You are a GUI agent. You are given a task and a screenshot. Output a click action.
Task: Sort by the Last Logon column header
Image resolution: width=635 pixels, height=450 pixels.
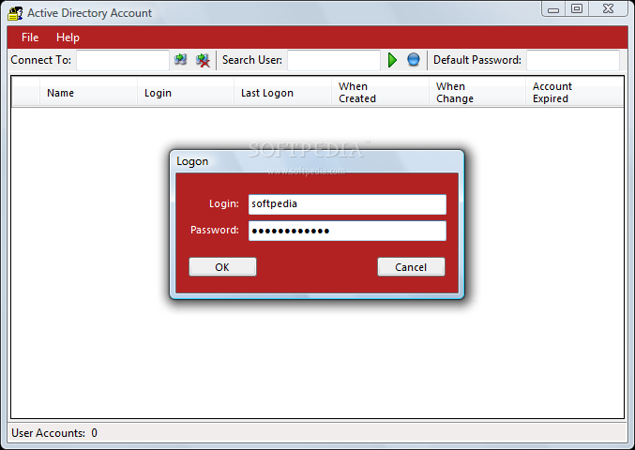282,93
